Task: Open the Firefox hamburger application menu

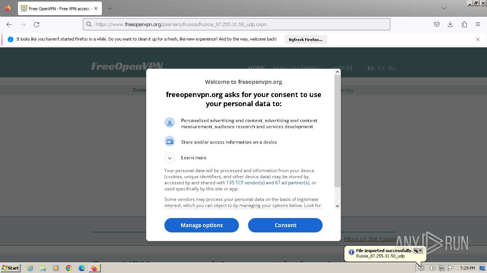Action: 478,24
